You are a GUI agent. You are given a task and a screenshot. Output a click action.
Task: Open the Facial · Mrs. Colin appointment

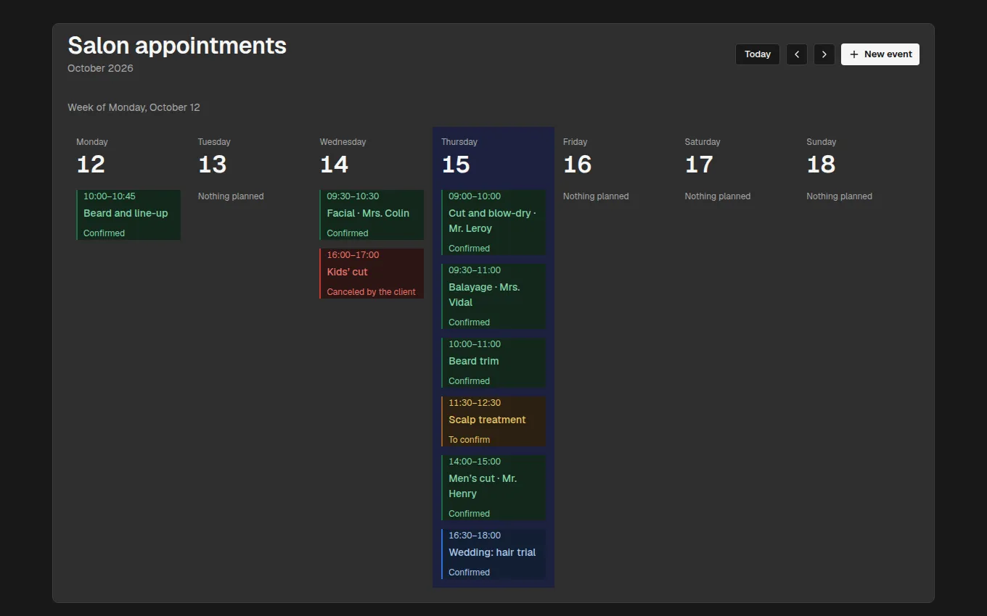(372, 215)
